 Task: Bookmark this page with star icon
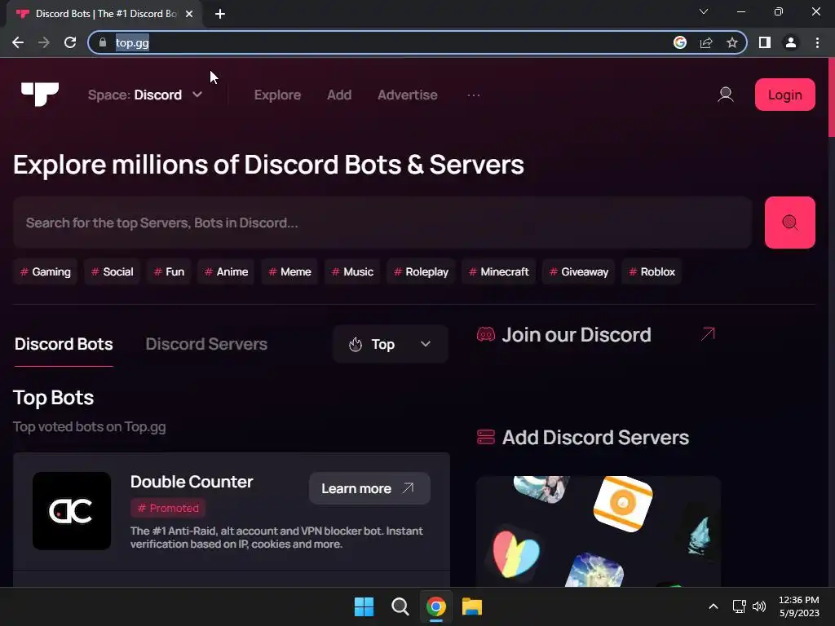tap(732, 42)
